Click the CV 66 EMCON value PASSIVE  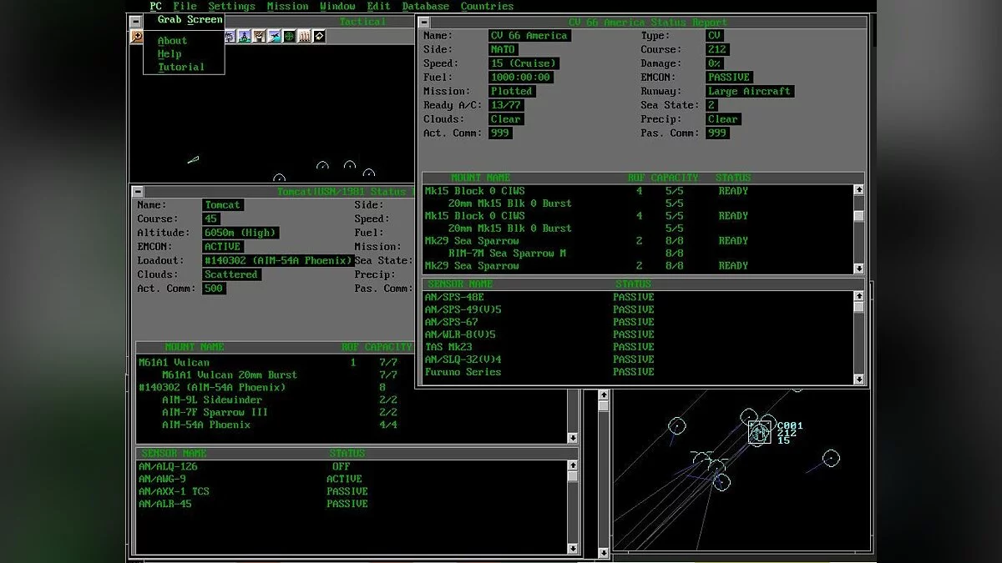tap(730, 77)
